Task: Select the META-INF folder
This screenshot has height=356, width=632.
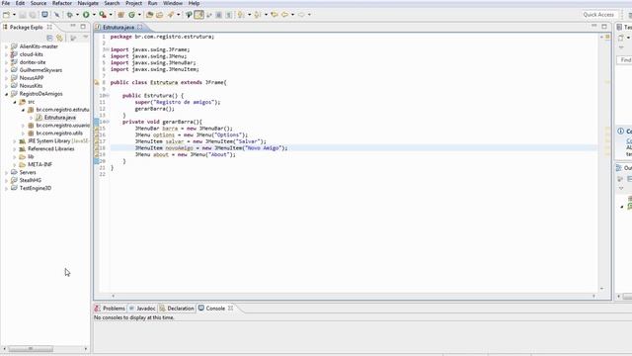Action: point(39,165)
